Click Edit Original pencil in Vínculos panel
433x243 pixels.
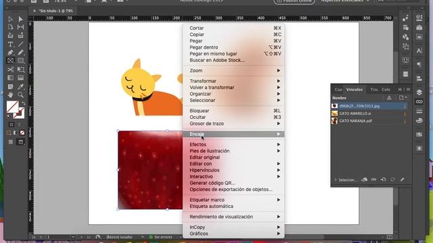point(403,180)
